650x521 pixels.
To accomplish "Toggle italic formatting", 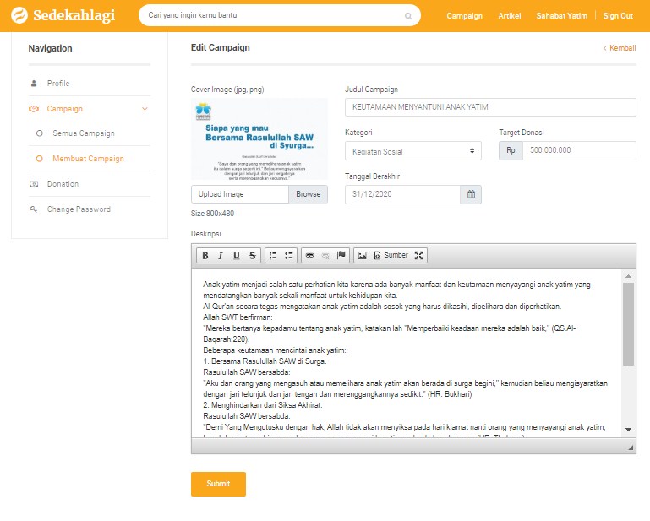I will 221,256.
